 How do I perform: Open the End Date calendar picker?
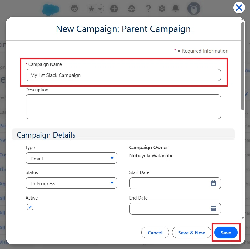pyautogui.click(x=213, y=209)
